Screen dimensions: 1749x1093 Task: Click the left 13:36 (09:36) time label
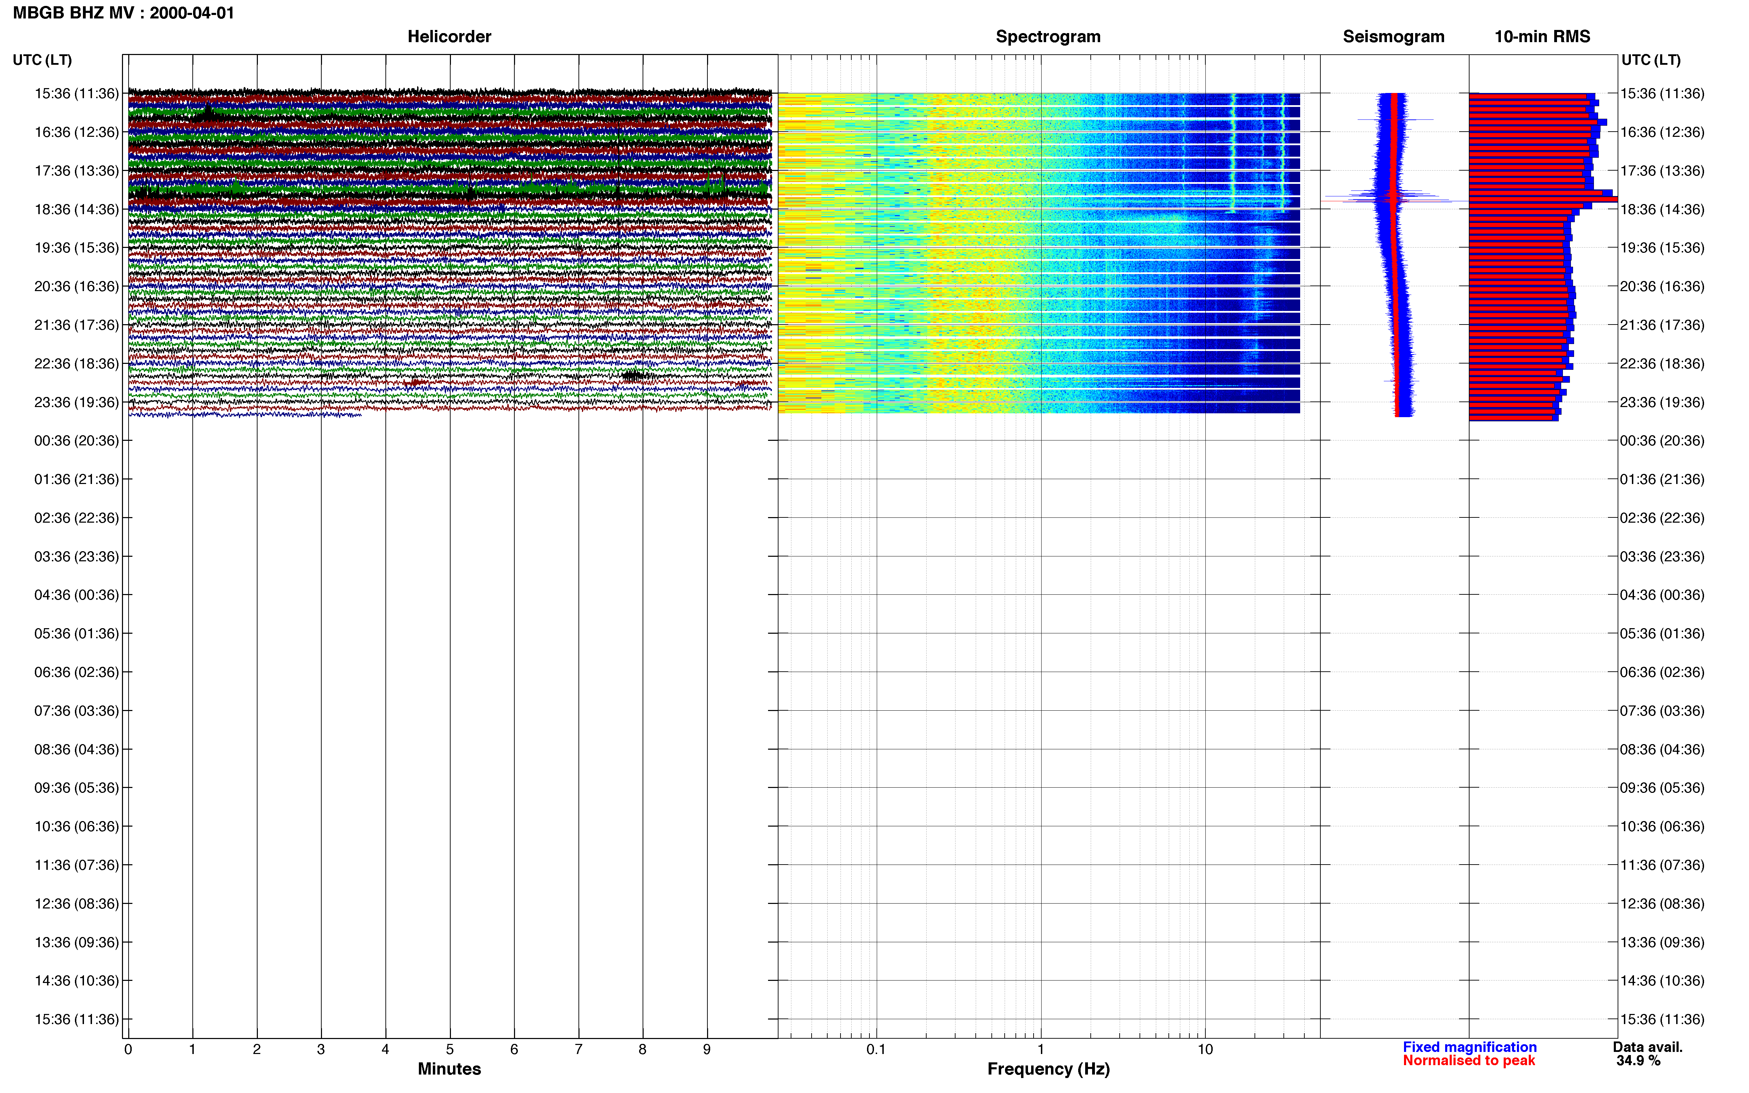[x=77, y=942]
